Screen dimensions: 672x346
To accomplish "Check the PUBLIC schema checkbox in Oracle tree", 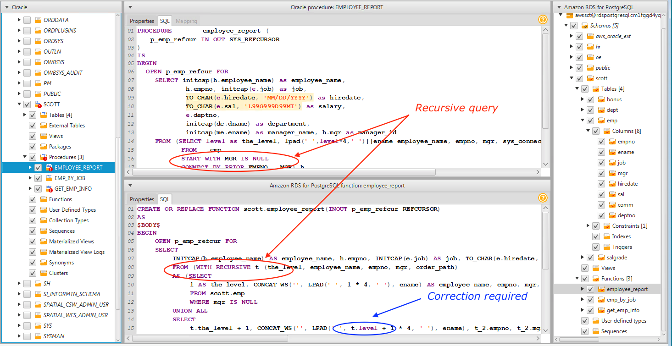I will 27,94.
